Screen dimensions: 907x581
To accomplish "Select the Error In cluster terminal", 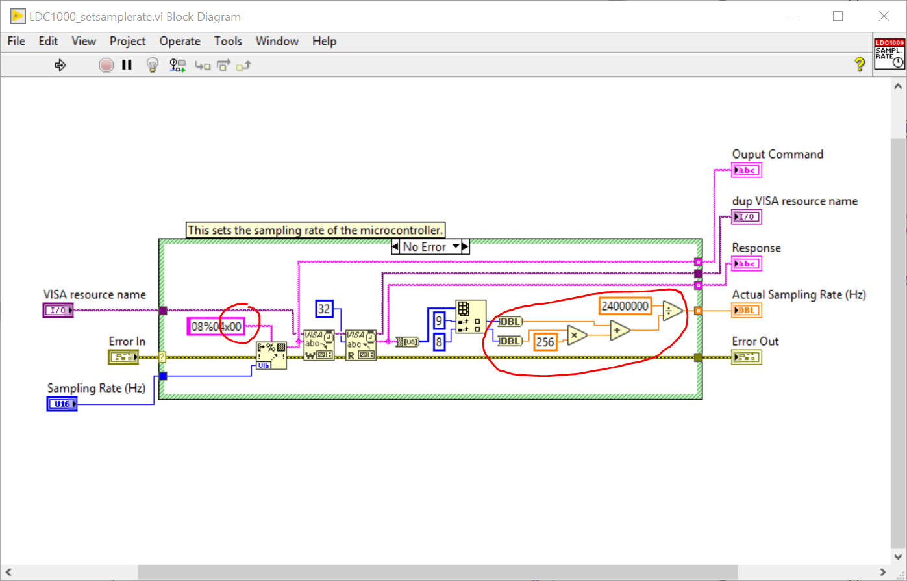I will [x=123, y=357].
